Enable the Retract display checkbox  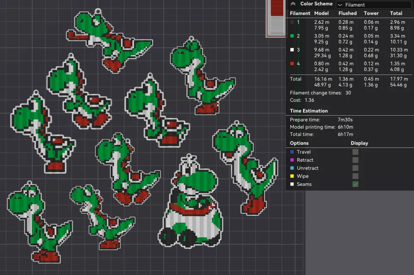coord(355,160)
